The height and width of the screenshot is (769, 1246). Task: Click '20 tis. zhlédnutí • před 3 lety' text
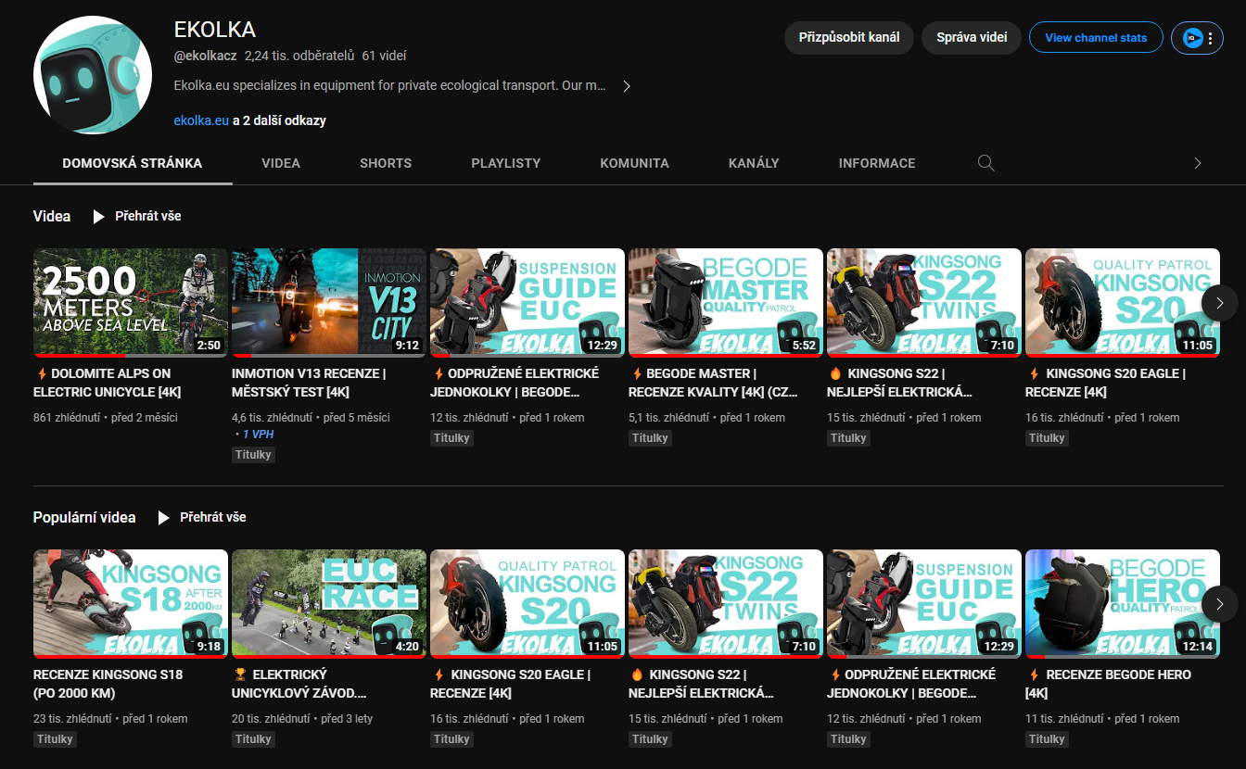(x=302, y=719)
